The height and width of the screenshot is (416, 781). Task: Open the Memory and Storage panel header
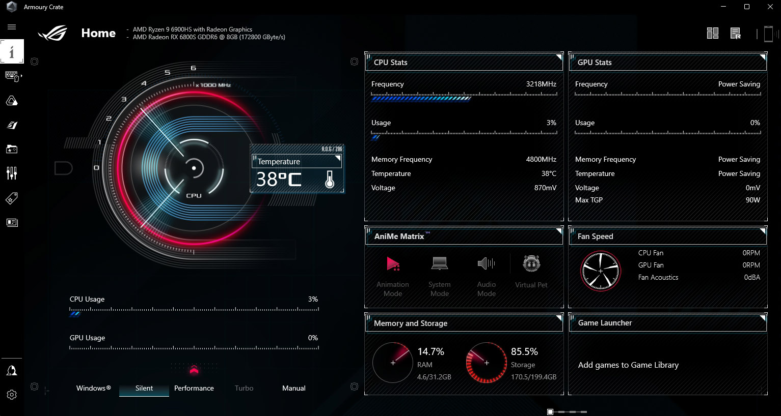pos(464,323)
